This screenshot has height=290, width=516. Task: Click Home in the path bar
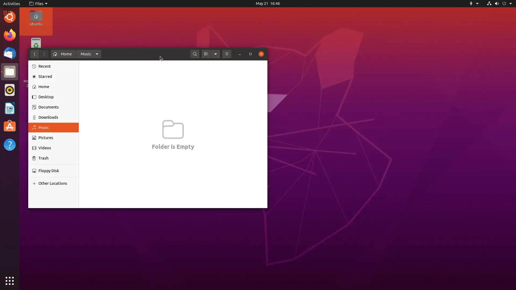click(63, 54)
